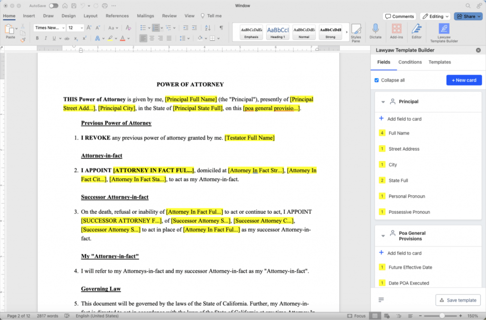Toggle AutoSave switch
Image resolution: width=486 pixels, height=320 pixels.
point(54,6)
